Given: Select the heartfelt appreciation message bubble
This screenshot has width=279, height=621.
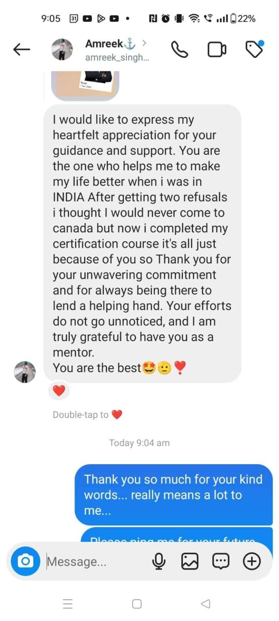Looking at the screenshot, I should point(142,243).
